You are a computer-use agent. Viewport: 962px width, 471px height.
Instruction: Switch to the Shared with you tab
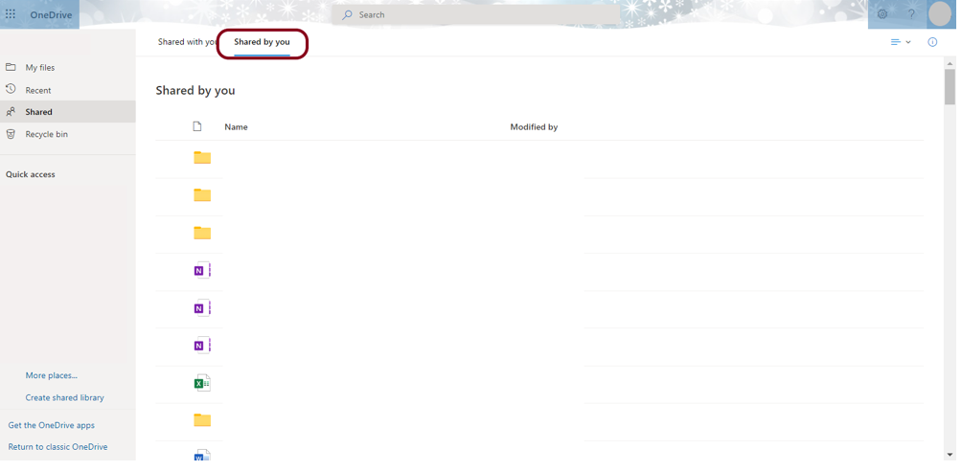click(187, 42)
